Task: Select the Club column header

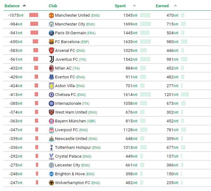Action: (x=53, y=6)
